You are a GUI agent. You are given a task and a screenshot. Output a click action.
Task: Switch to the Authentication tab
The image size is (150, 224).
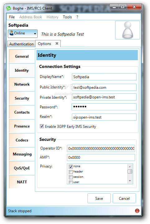(21, 44)
